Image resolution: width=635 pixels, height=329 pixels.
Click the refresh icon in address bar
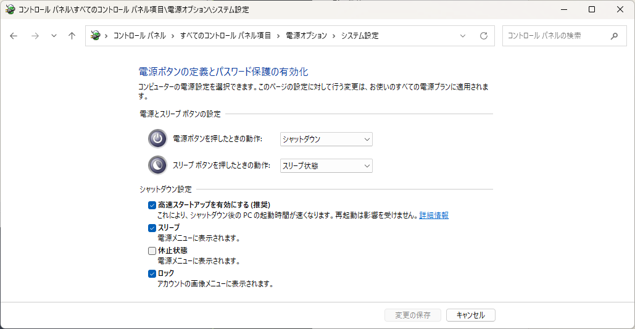pyautogui.click(x=484, y=36)
